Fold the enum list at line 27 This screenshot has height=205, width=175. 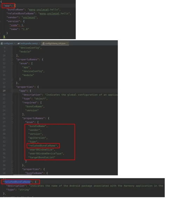tap(12, 122)
